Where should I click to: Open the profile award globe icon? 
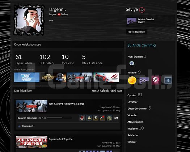132,63
